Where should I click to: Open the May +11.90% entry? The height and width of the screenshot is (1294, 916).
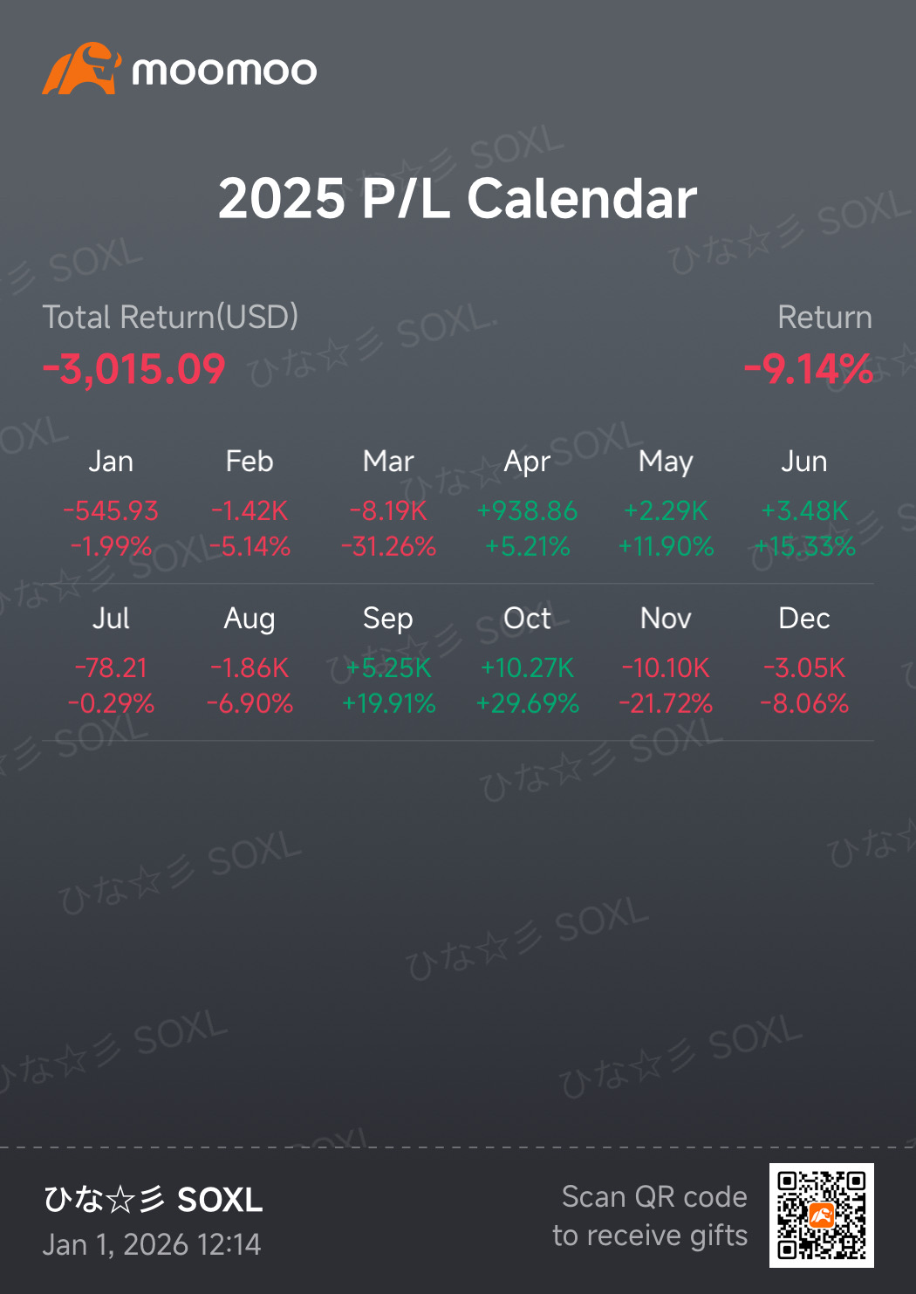pyautogui.click(x=666, y=546)
